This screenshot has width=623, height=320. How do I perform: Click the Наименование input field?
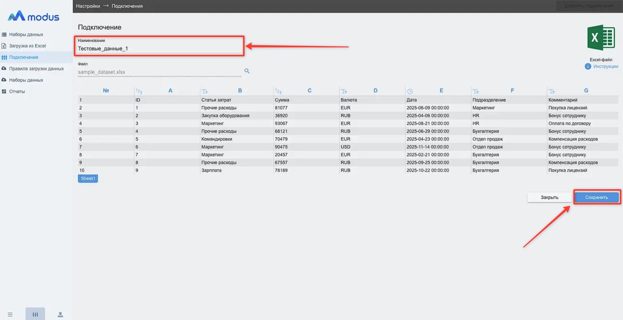(x=159, y=48)
